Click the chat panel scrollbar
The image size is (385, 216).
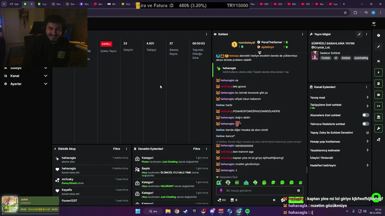(x=307, y=170)
